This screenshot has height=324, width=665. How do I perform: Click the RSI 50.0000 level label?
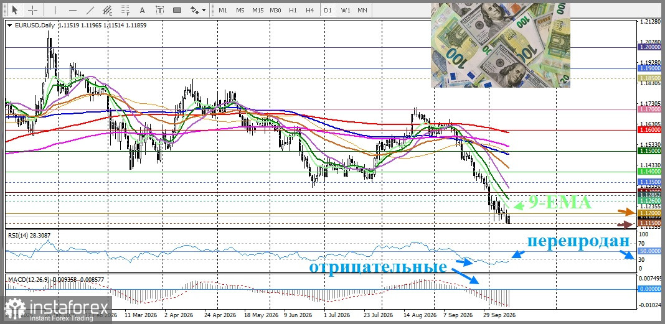(649, 251)
